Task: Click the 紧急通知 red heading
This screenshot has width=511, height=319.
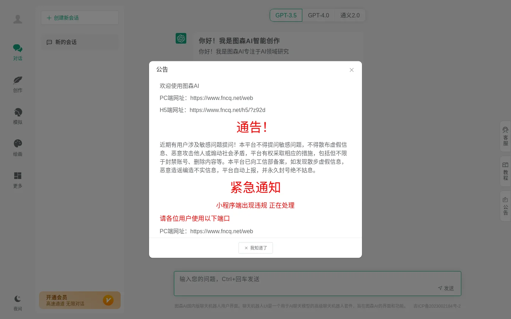Action: click(255, 188)
